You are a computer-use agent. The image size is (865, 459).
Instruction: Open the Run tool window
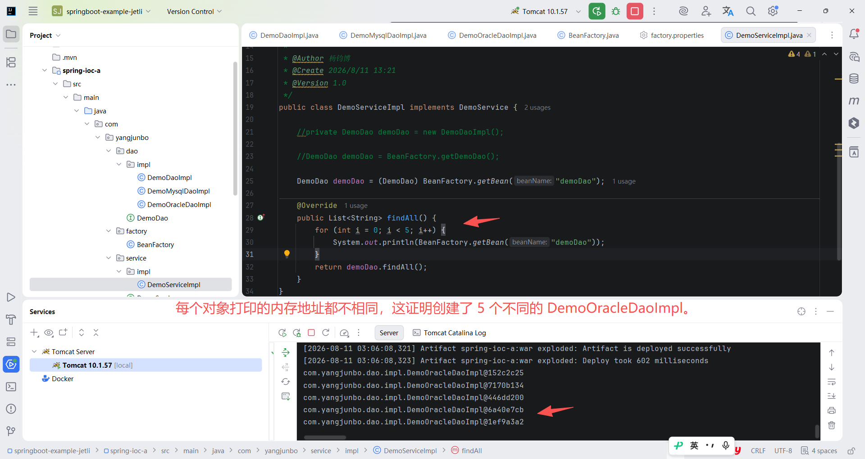[x=11, y=297]
